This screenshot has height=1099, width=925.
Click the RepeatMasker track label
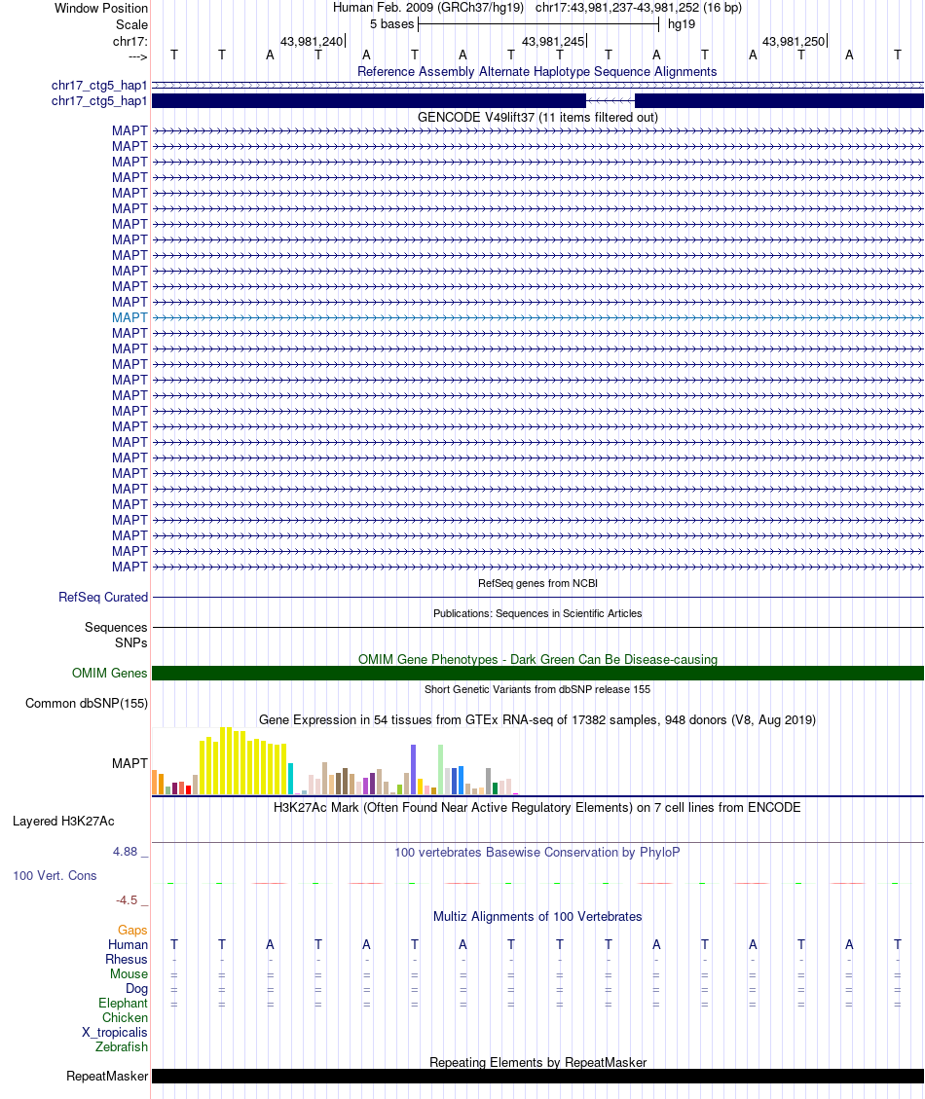[107, 1076]
